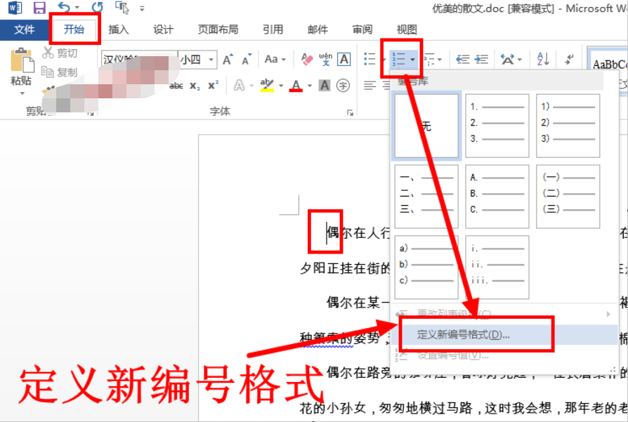Toggle the Superscript x² button
Viewport: 628px width, 422px height.
tap(213, 86)
